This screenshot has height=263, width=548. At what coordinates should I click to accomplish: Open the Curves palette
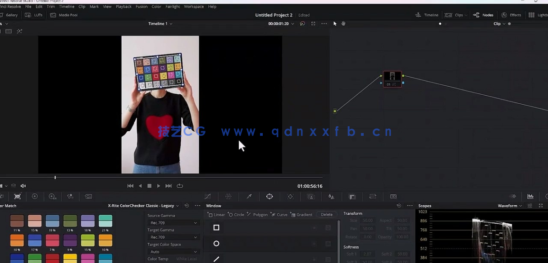[208, 196]
